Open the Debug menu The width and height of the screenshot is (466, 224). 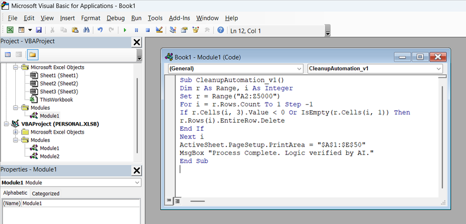click(116, 18)
